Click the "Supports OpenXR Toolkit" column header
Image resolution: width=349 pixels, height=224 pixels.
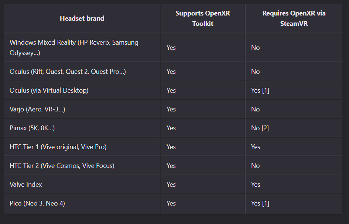[202, 18]
